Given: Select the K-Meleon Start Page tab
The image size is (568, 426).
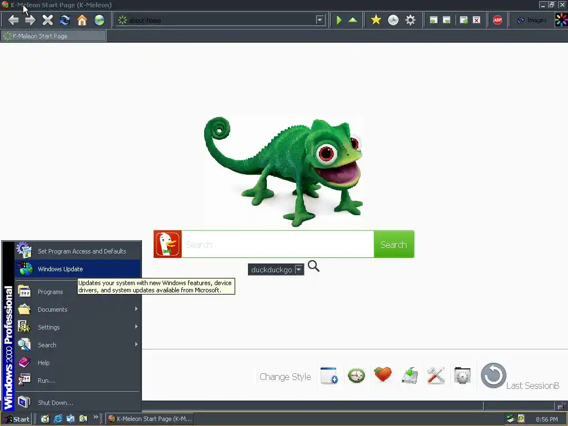Looking at the screenshot, I should coord(54,36).
